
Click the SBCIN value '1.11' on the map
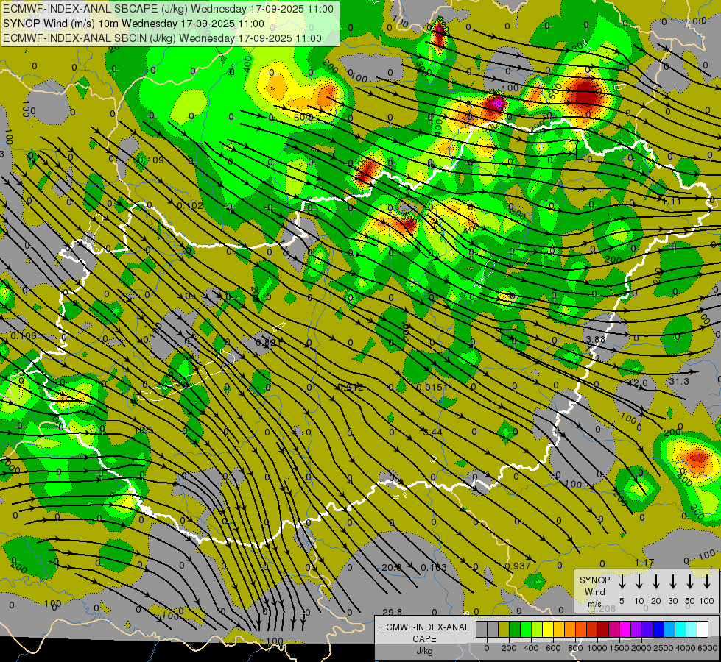[x=672, y=201]
